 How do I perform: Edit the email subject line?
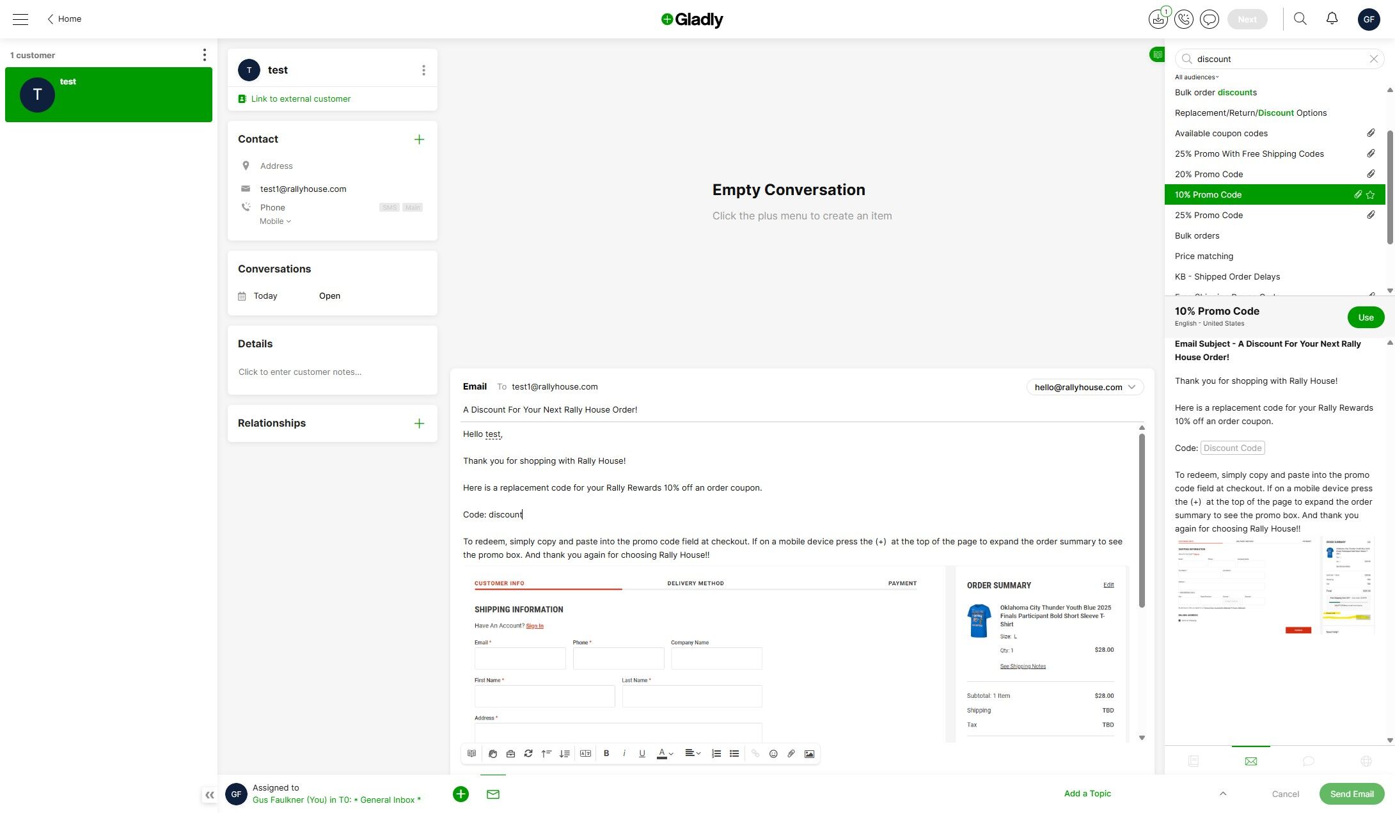pyautogui.click(x=803, y=410)
